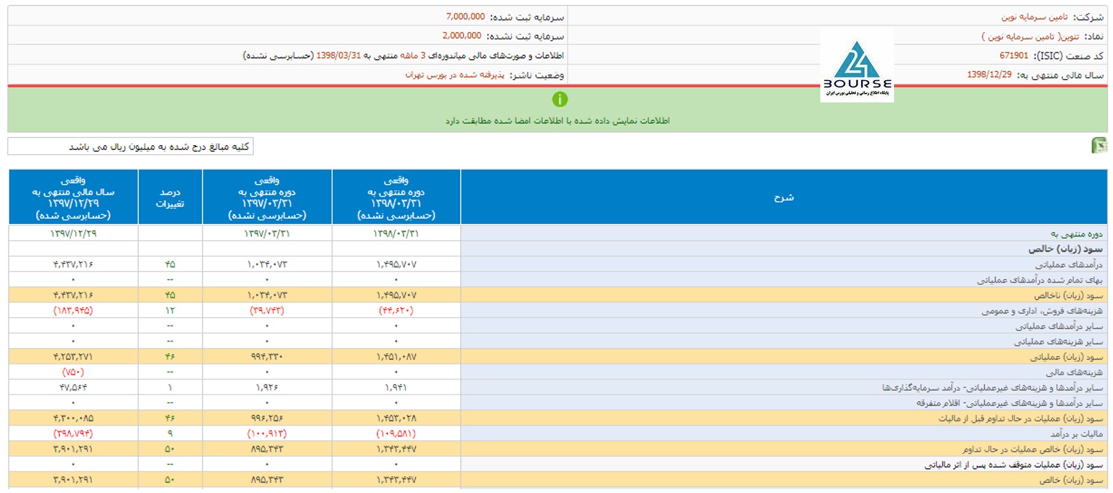
Task: Click the شرح column header
Action: click(784, 197)
